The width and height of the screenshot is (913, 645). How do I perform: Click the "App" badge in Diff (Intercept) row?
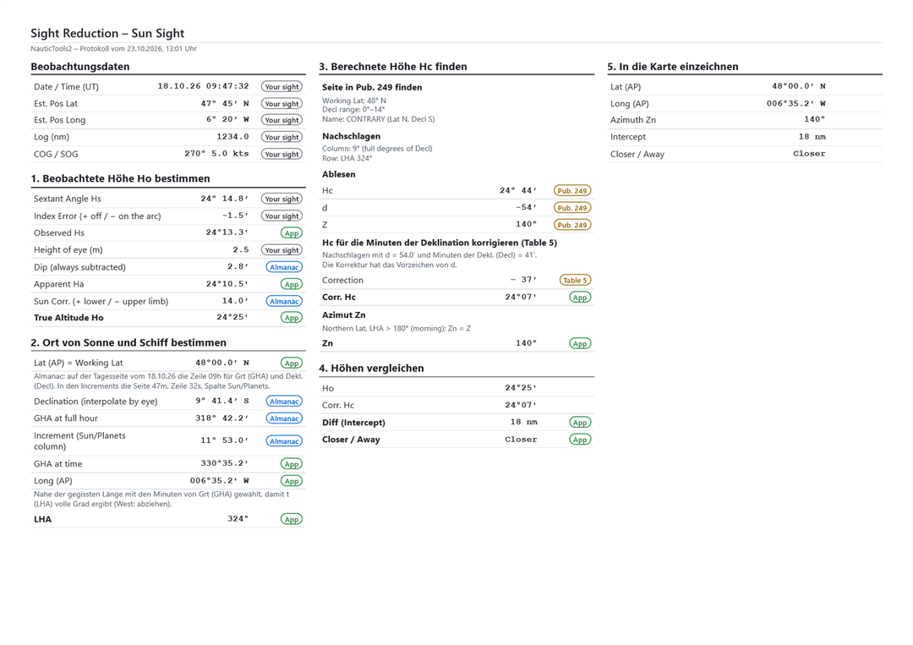(580, 423)
